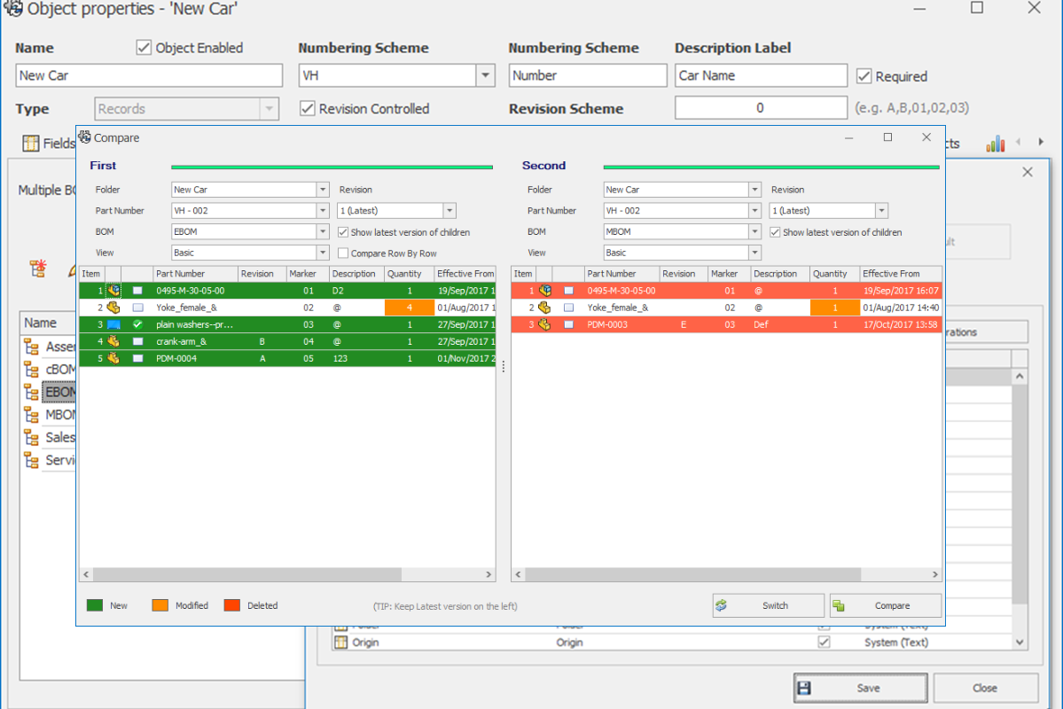Open the Fields tab
Image resolution: width=1063 pixels, height=709 pixels.
[49, 143]
